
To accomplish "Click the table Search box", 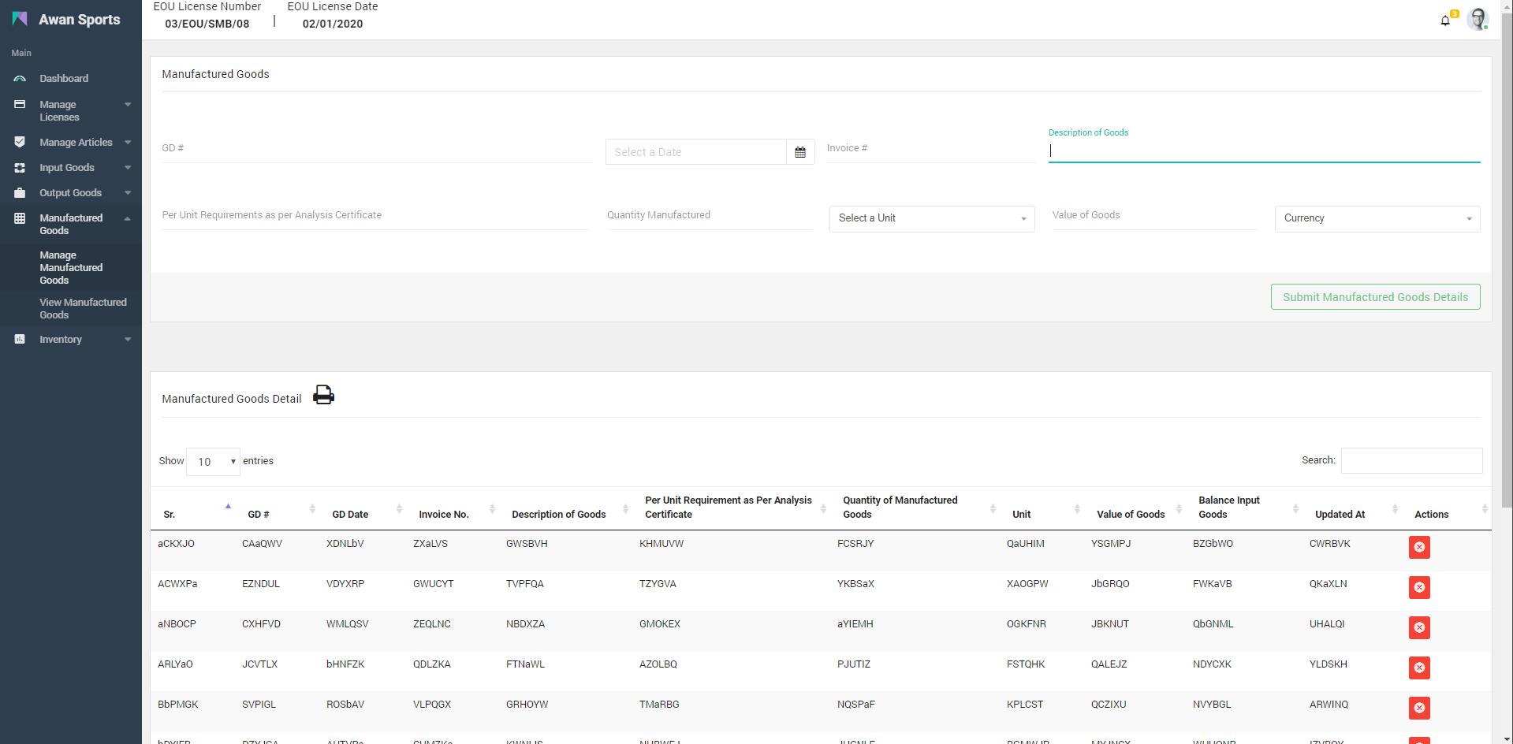I will tap(1411, 460).
